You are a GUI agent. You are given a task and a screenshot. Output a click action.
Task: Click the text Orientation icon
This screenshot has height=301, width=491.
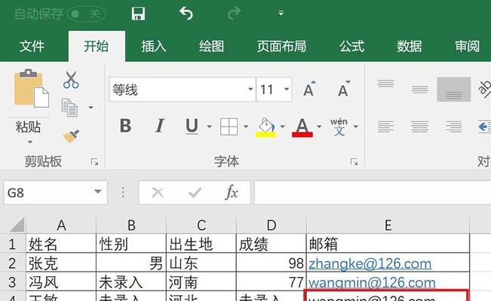(485, 89)
